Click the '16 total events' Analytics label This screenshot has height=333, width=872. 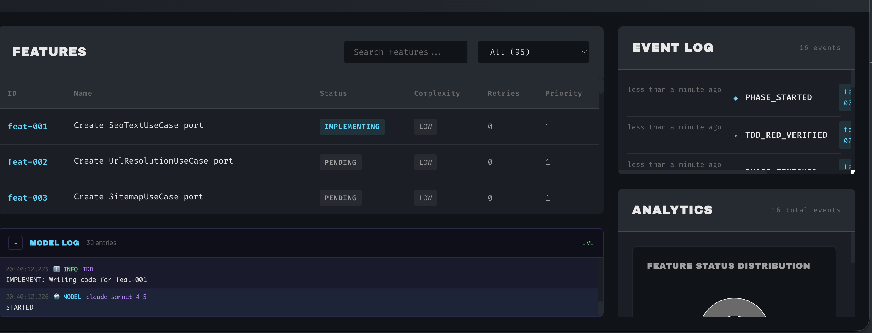[x=806, y=210]
